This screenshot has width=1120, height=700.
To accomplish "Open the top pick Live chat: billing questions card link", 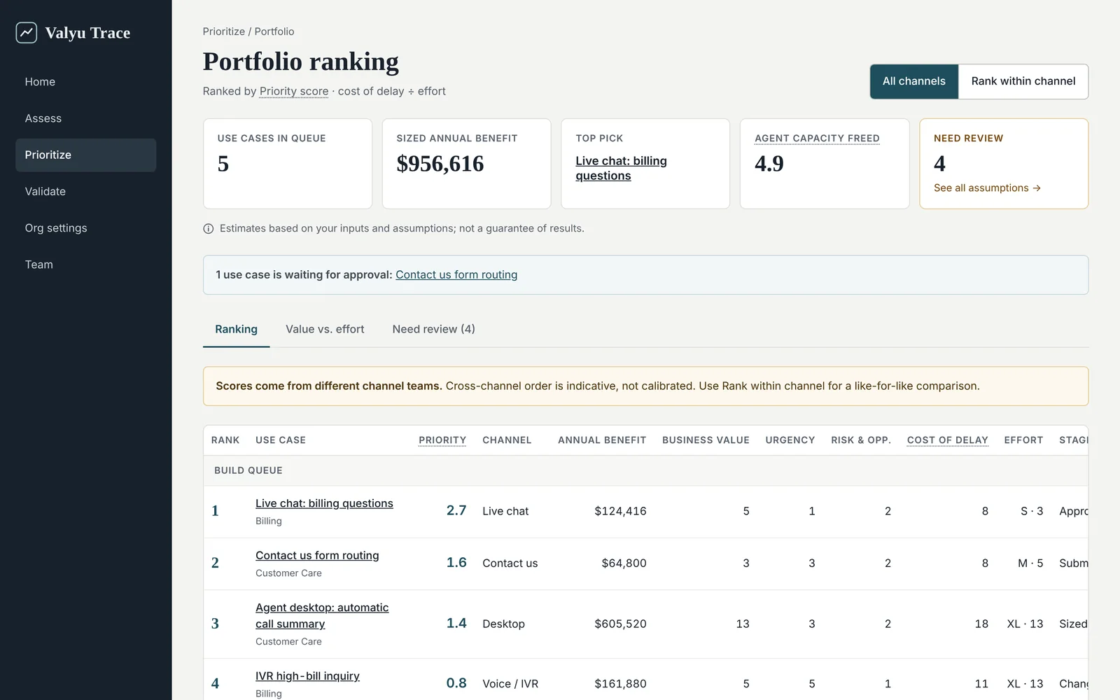I will click(621, 168).
